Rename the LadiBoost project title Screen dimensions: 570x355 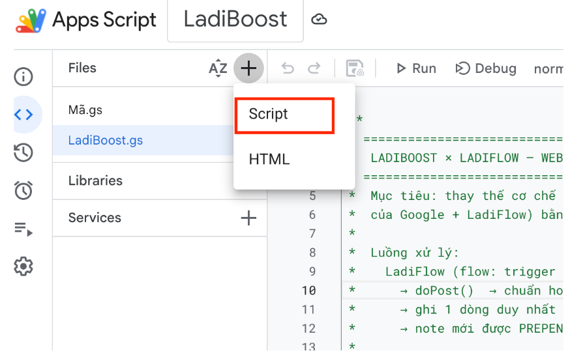[235, 20]
